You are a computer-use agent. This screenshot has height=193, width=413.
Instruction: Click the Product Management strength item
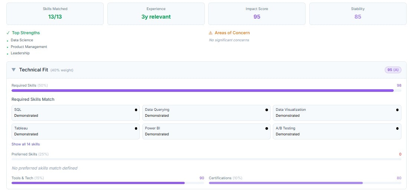click(29, 46)
